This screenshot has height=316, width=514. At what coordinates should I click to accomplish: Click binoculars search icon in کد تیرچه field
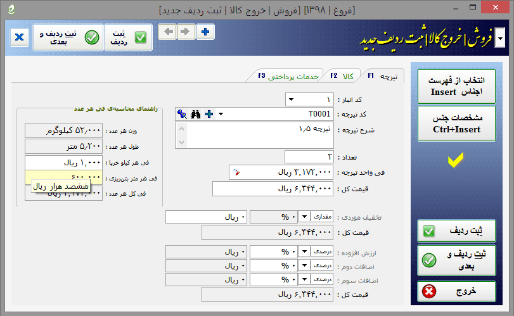point(195,114)
